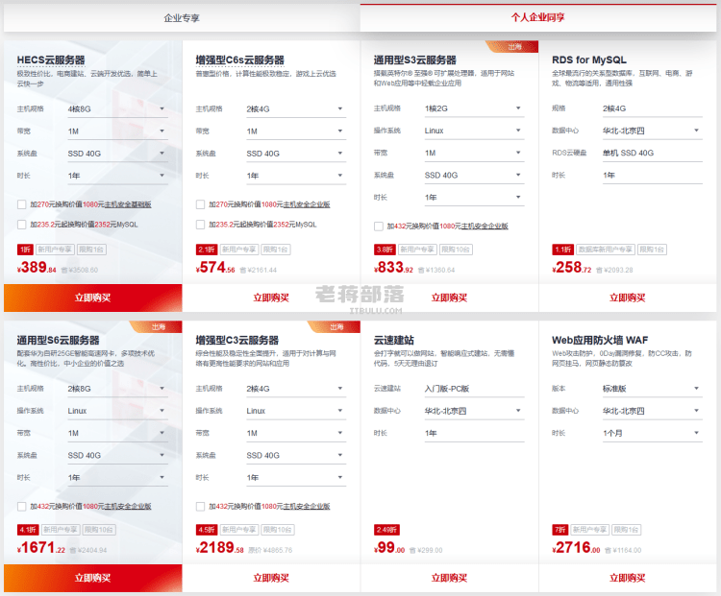This screenshot has width=721, height=596.
Task: Click the 7折 tag on Web应用防火墙 WAF
Action: click(560, 530)
